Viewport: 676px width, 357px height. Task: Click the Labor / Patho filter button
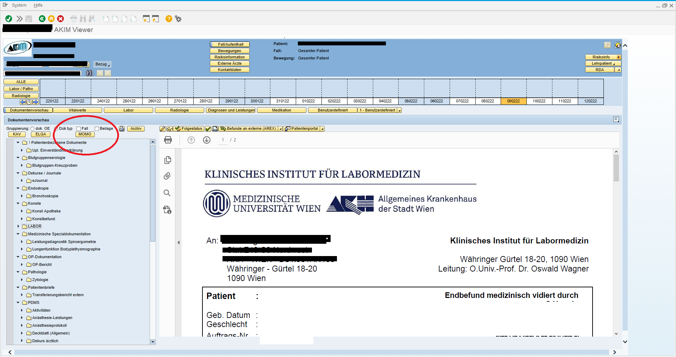pos(21,89)
